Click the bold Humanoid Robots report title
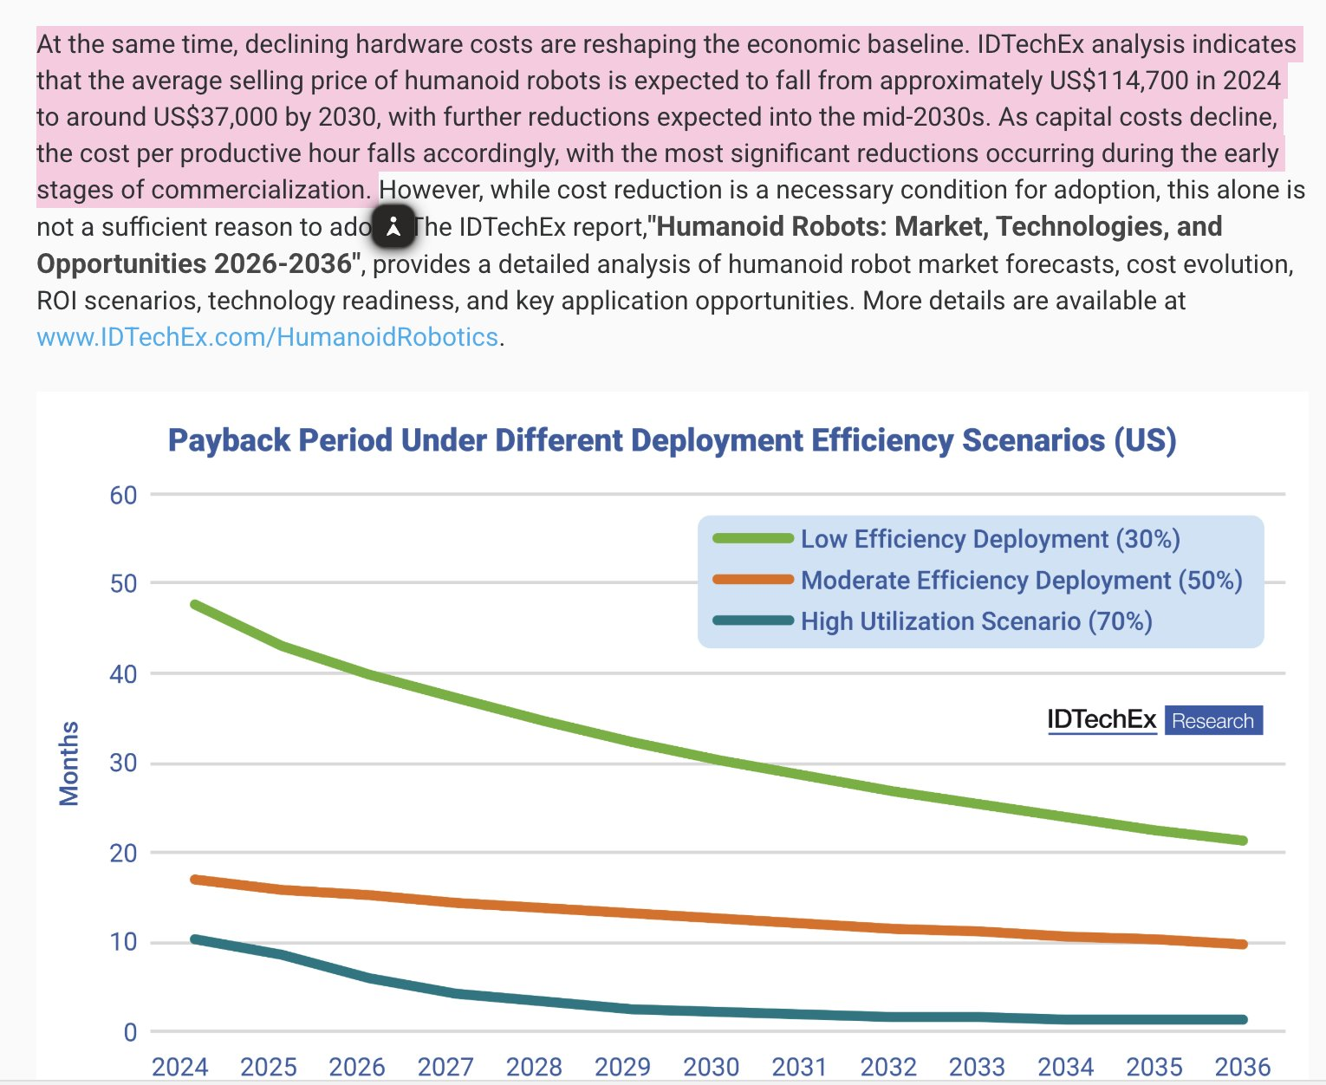Screen dimensions: 1326x1085 (629, 244)
